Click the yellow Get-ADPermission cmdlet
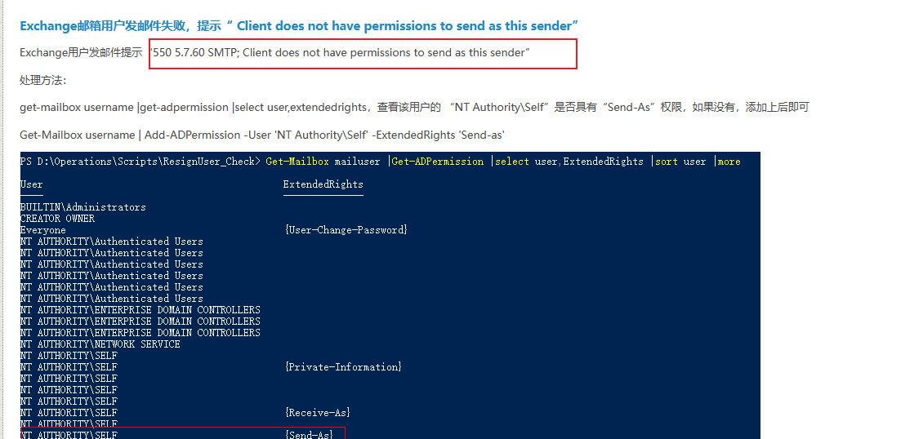The width and height of the screenshot is (901, 439). (x=438, y=162)
